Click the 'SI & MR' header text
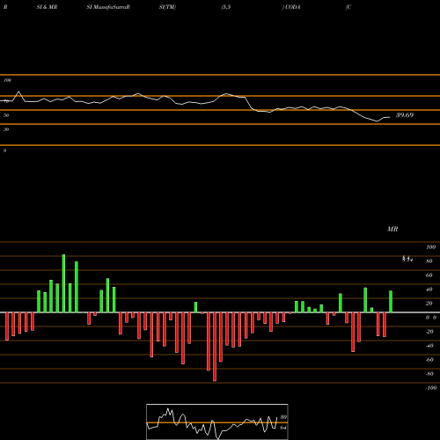This screenshot has height=440, width=440. (47, 7)
